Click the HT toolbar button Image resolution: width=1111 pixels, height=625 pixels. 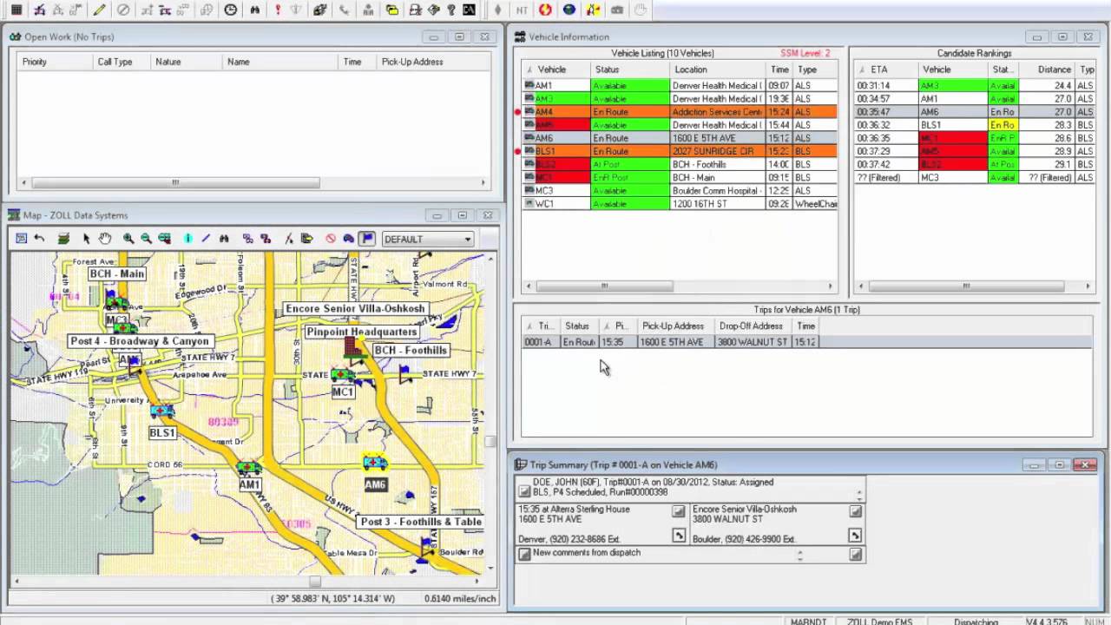click(x=522, y=10)
